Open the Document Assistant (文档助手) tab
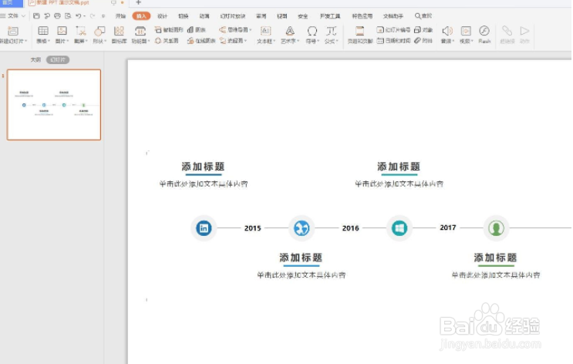 pos(393,15)
